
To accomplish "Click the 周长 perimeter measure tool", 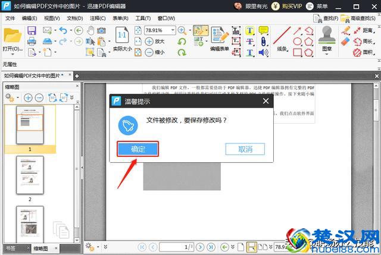I will (364, 42).
